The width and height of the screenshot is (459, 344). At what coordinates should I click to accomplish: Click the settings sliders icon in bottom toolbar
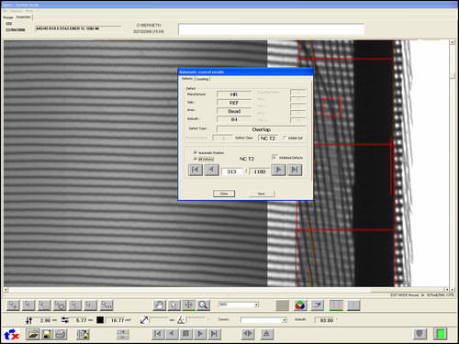(x=123, y=334)
